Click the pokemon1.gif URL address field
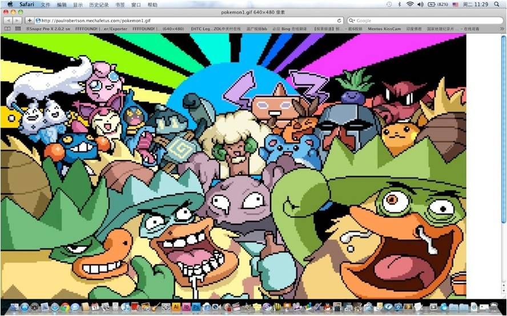This screenshot has height=316, width=507. [189, 20]
